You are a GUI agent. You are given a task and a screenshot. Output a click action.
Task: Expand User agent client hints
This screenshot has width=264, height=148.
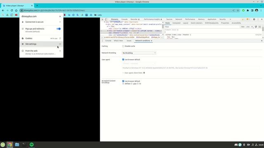click(x=132, y=73)
